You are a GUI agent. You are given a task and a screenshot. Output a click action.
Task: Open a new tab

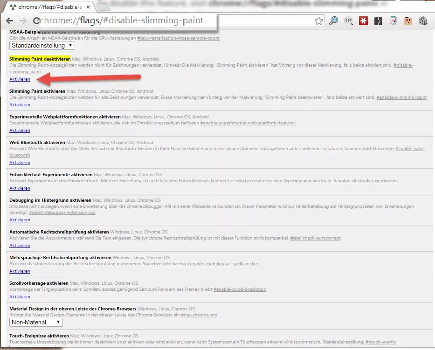(x=104, y=7)
